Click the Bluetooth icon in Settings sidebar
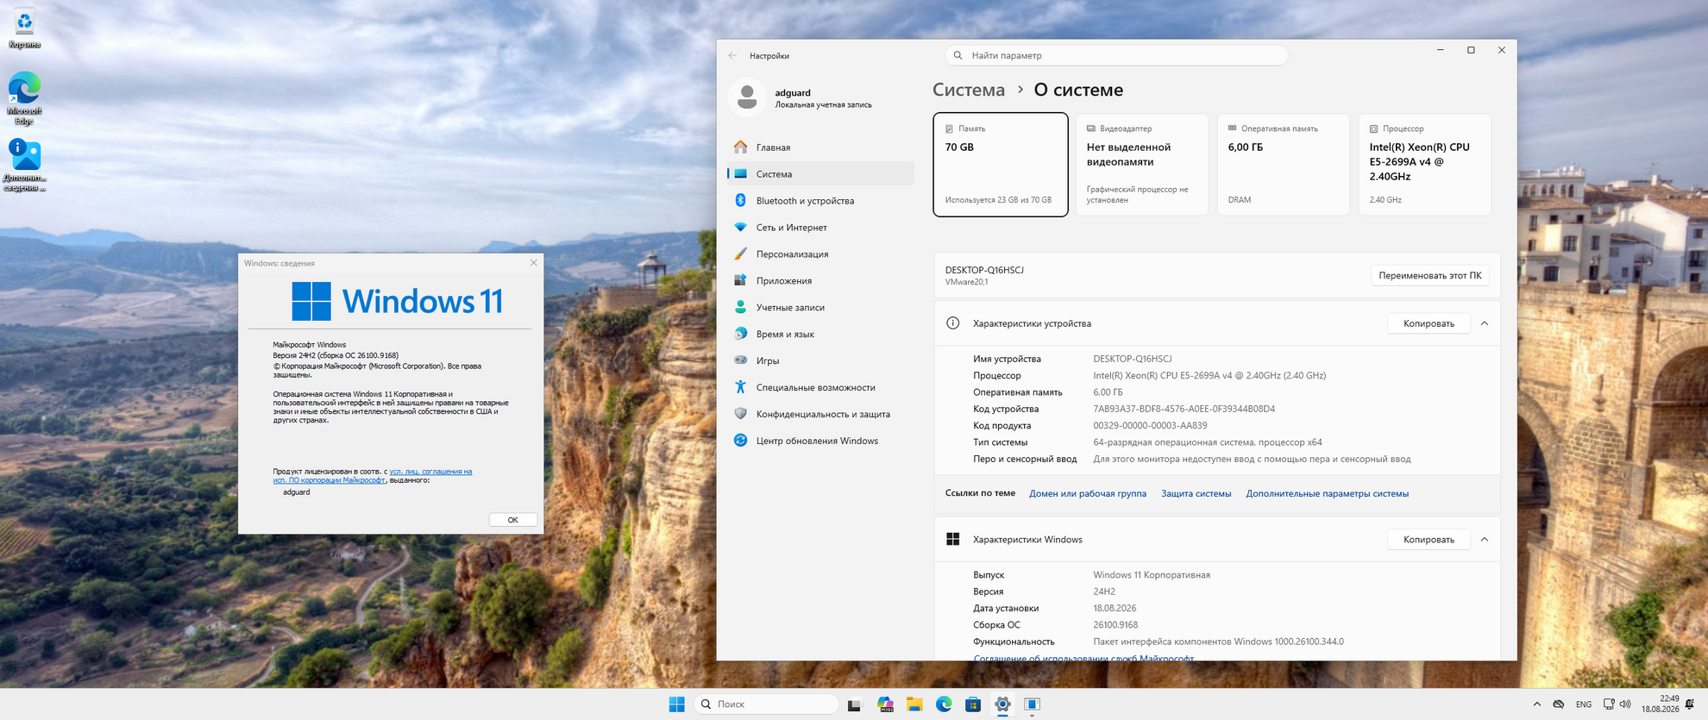This screenshot has height=720, width=1708. click(740, 200)
